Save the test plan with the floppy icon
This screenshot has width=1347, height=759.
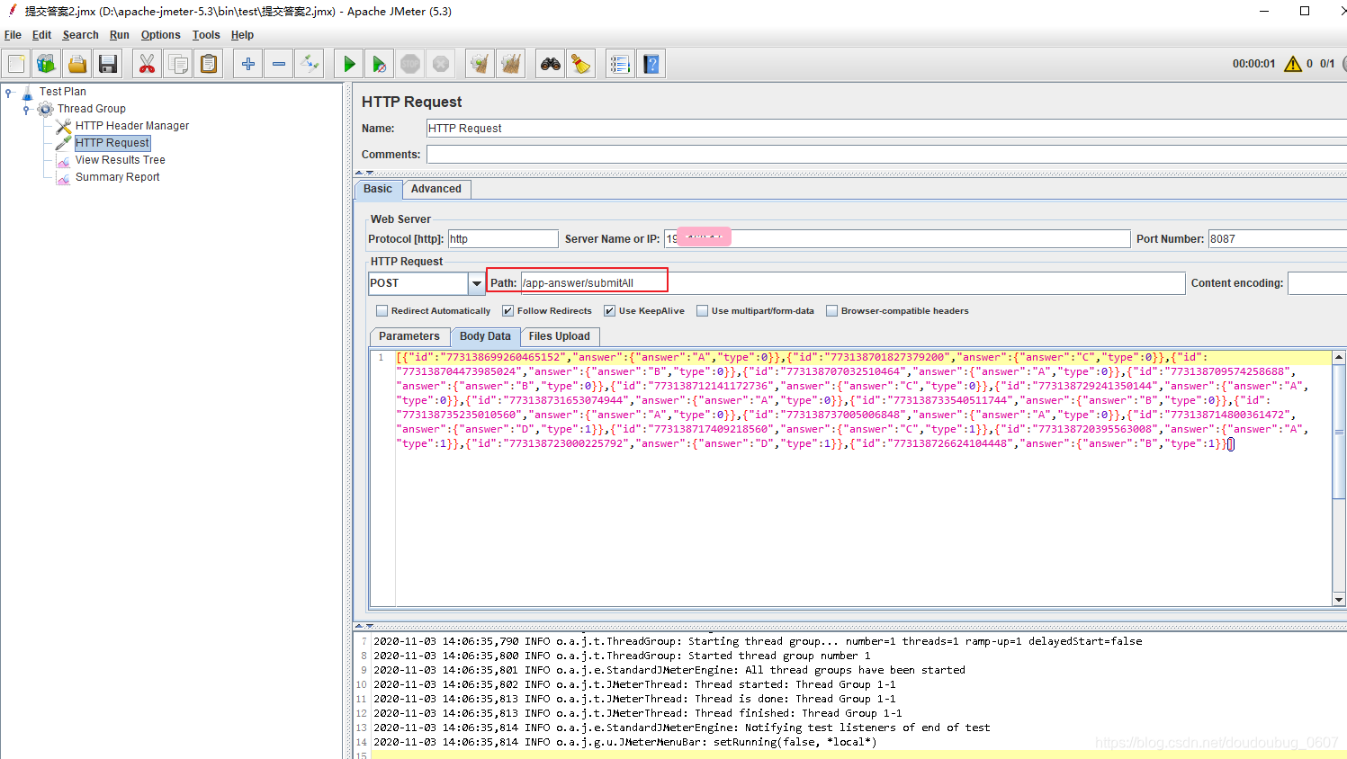108,64
